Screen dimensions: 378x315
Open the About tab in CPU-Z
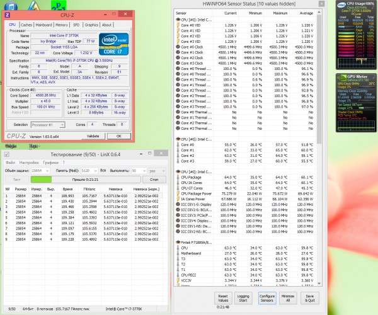106,25
